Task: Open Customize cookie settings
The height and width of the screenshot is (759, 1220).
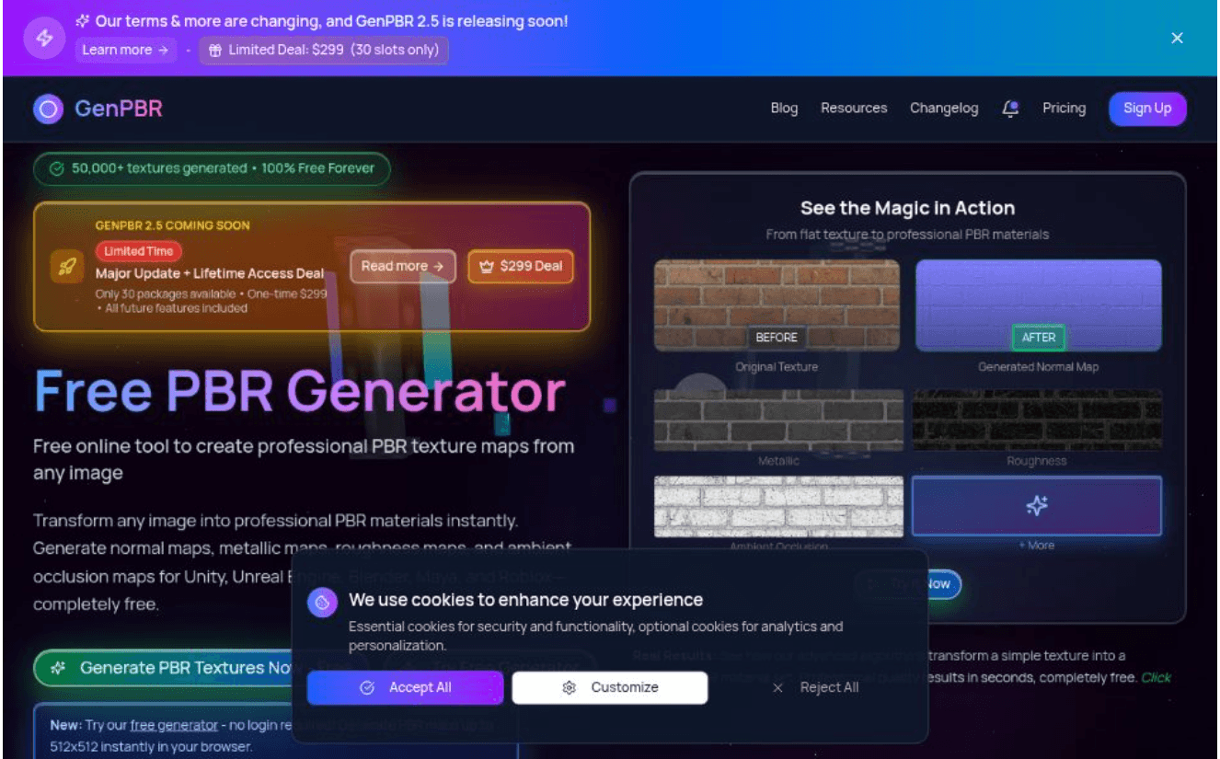Action: (610, 687)
